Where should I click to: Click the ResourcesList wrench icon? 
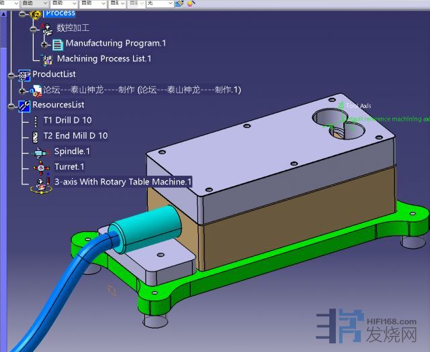point(24,105)
